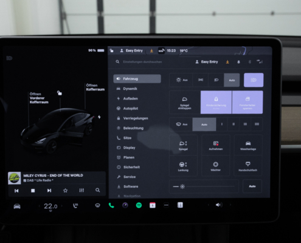Open the calendar app icon
The width and height of the screenshot is (301, 243).
[153, 205]
